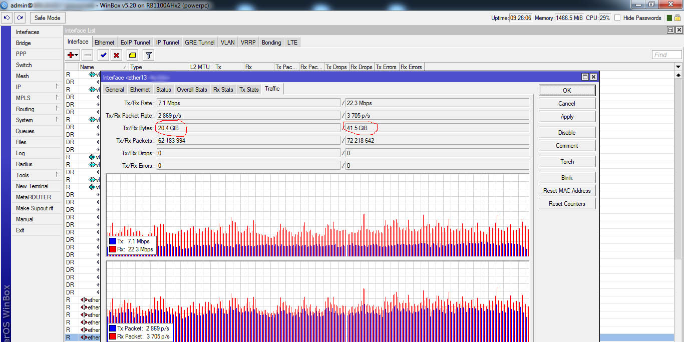Image resolution: width=684 pixels, height=342 pixels.
Task: Toggle the Hide Passwords checkbox
Action: coord(617,18)
